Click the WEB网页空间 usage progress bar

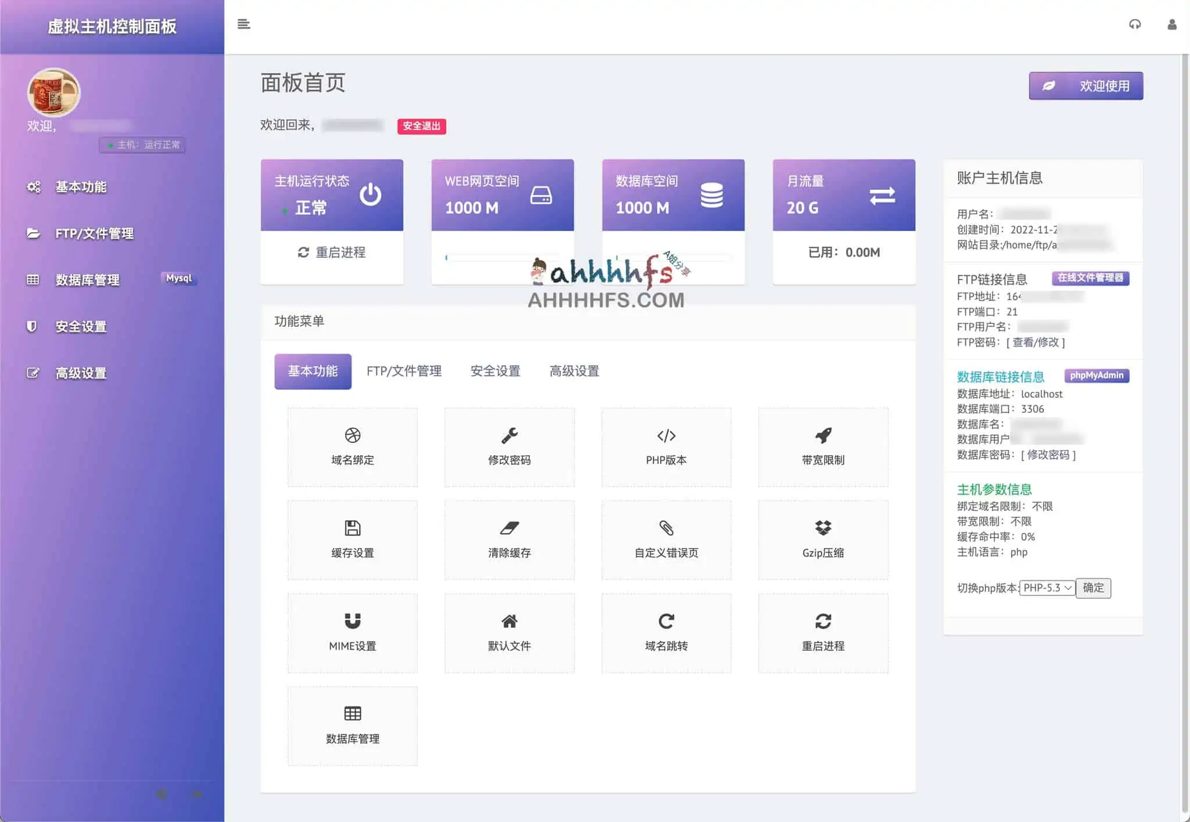pos(502,257)
